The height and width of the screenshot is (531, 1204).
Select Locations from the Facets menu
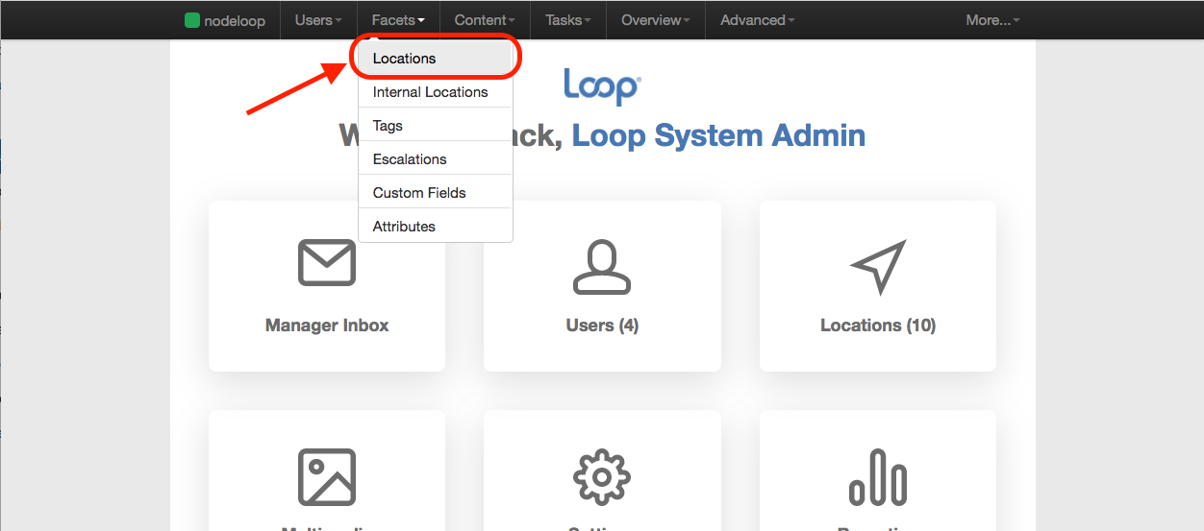coord(436,59)
